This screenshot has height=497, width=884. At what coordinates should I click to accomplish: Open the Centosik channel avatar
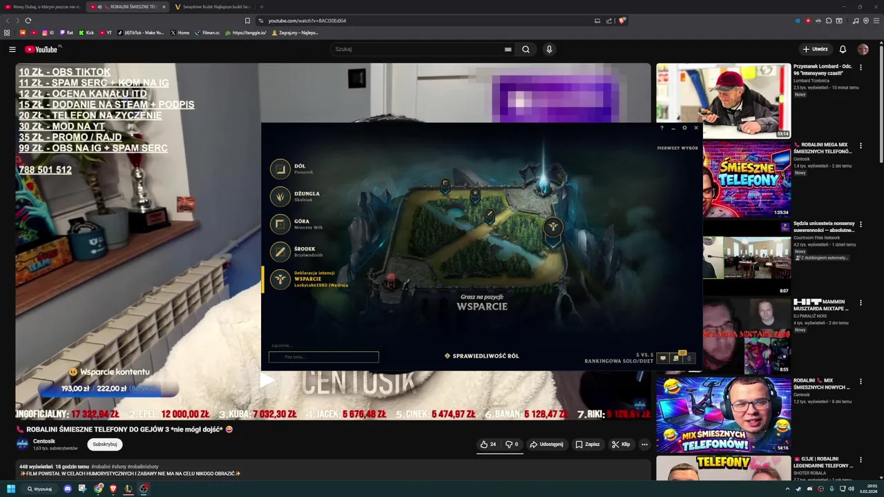[x=22, y=444]
